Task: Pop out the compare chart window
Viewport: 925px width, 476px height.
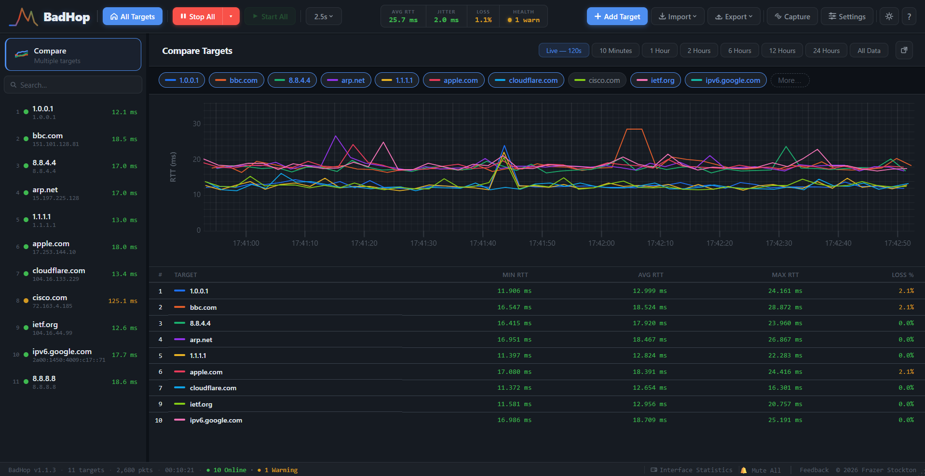Action: click(904, 50)
